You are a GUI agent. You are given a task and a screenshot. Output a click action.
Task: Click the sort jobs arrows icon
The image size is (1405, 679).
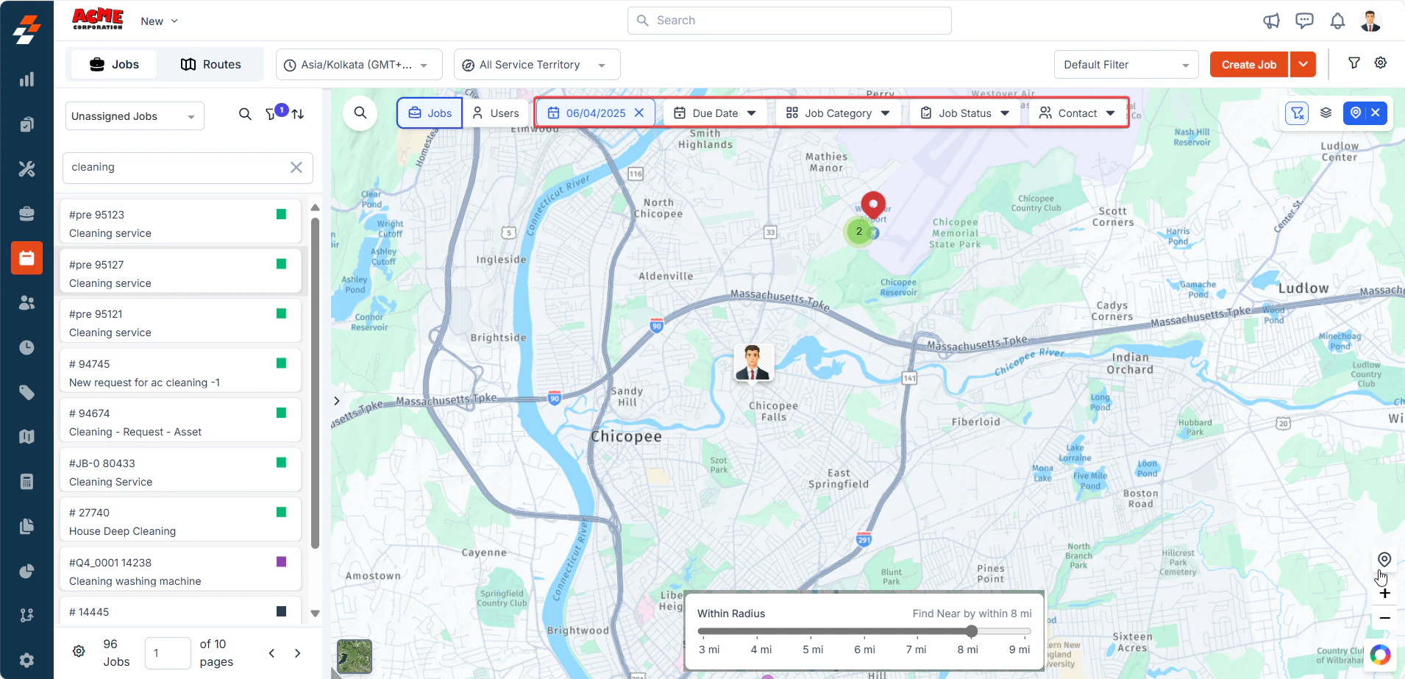coord(298,114)
